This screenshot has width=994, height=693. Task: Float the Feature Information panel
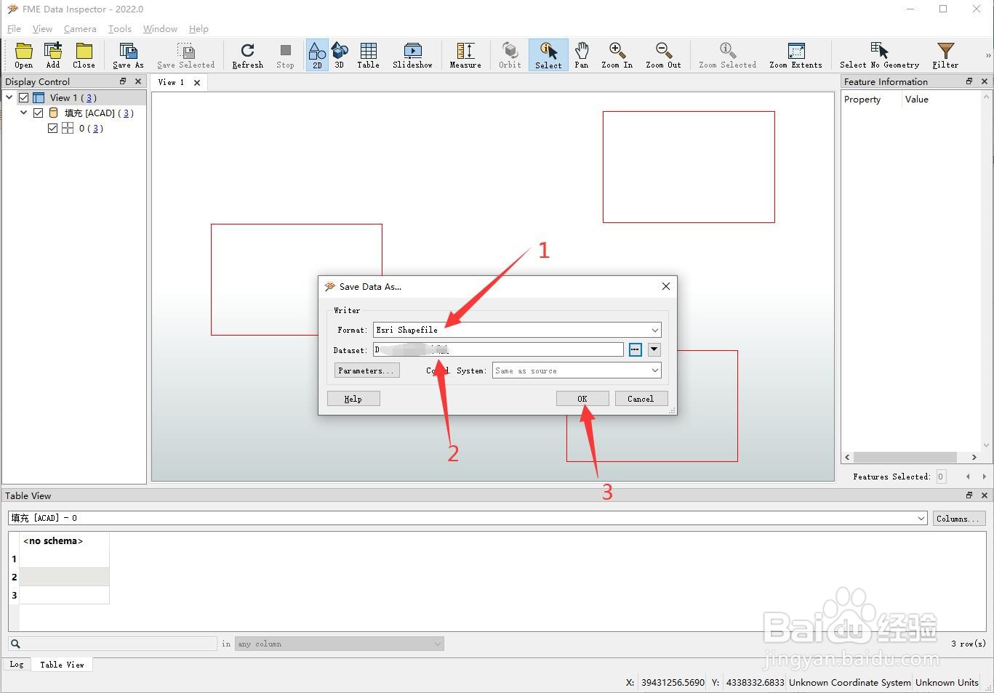pos(969,81)
